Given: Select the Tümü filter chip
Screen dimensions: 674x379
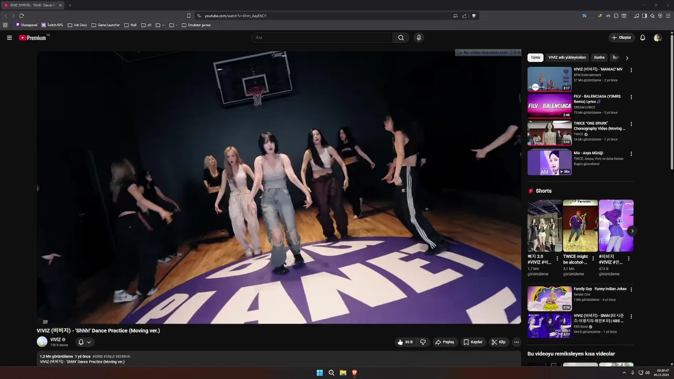Looking at the screenshot, I should point(536,57).
